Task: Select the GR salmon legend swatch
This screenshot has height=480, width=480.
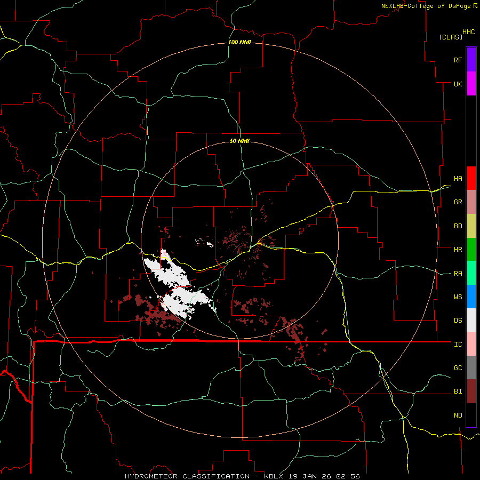Action: coord(471,202)
